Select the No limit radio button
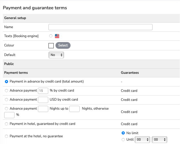The height and width of the screenshot is (144, 180). (123, 133)
